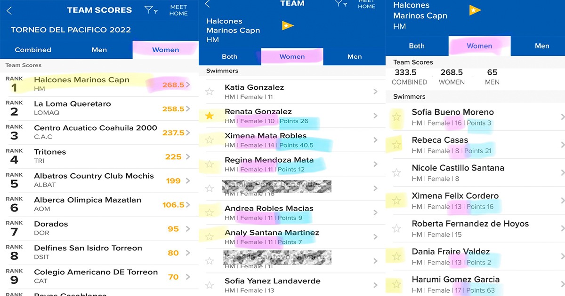Switch to the Combined tab
This screenshot has height=296, width=565.
coord(33,50)
